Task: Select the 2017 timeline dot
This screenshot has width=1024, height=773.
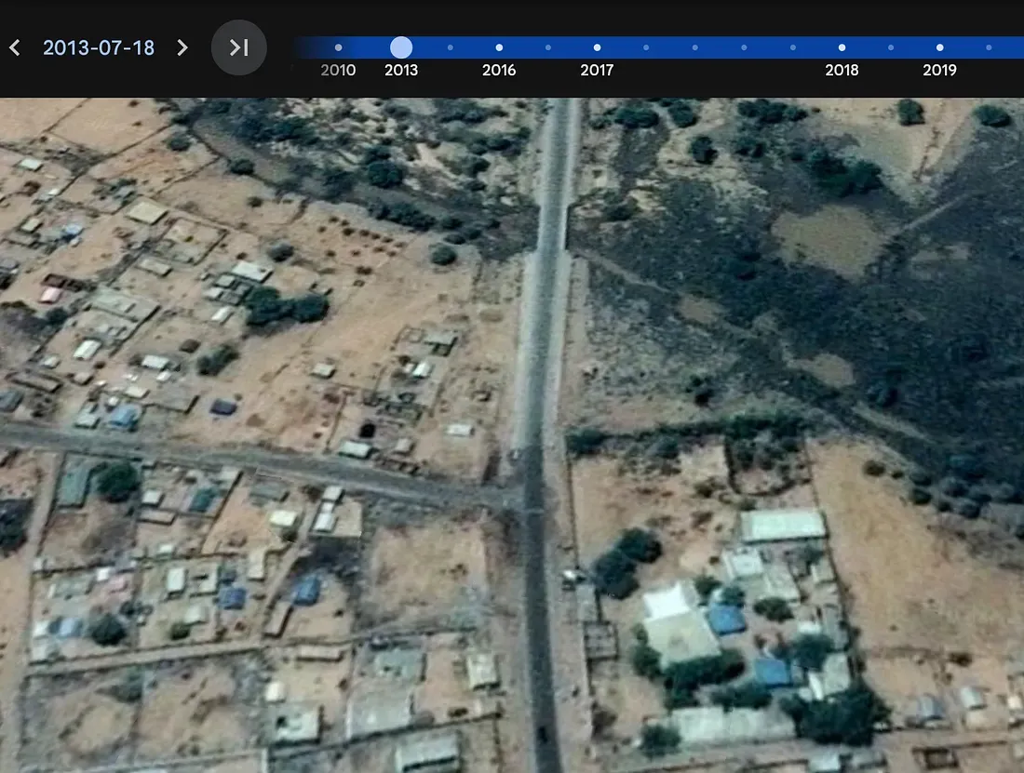Action: pos(597,47)
